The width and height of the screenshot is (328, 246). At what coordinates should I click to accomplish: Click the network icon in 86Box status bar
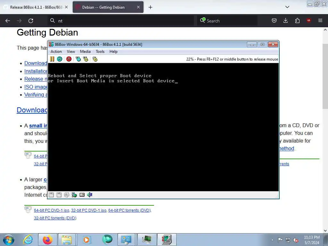coord(74,195)
